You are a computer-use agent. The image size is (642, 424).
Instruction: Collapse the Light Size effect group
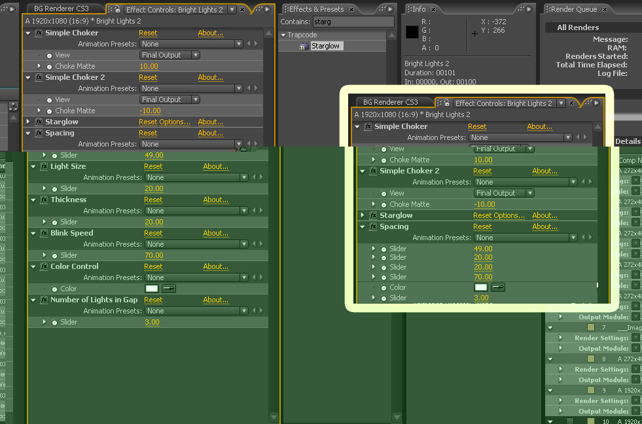(x=33, y=167)
